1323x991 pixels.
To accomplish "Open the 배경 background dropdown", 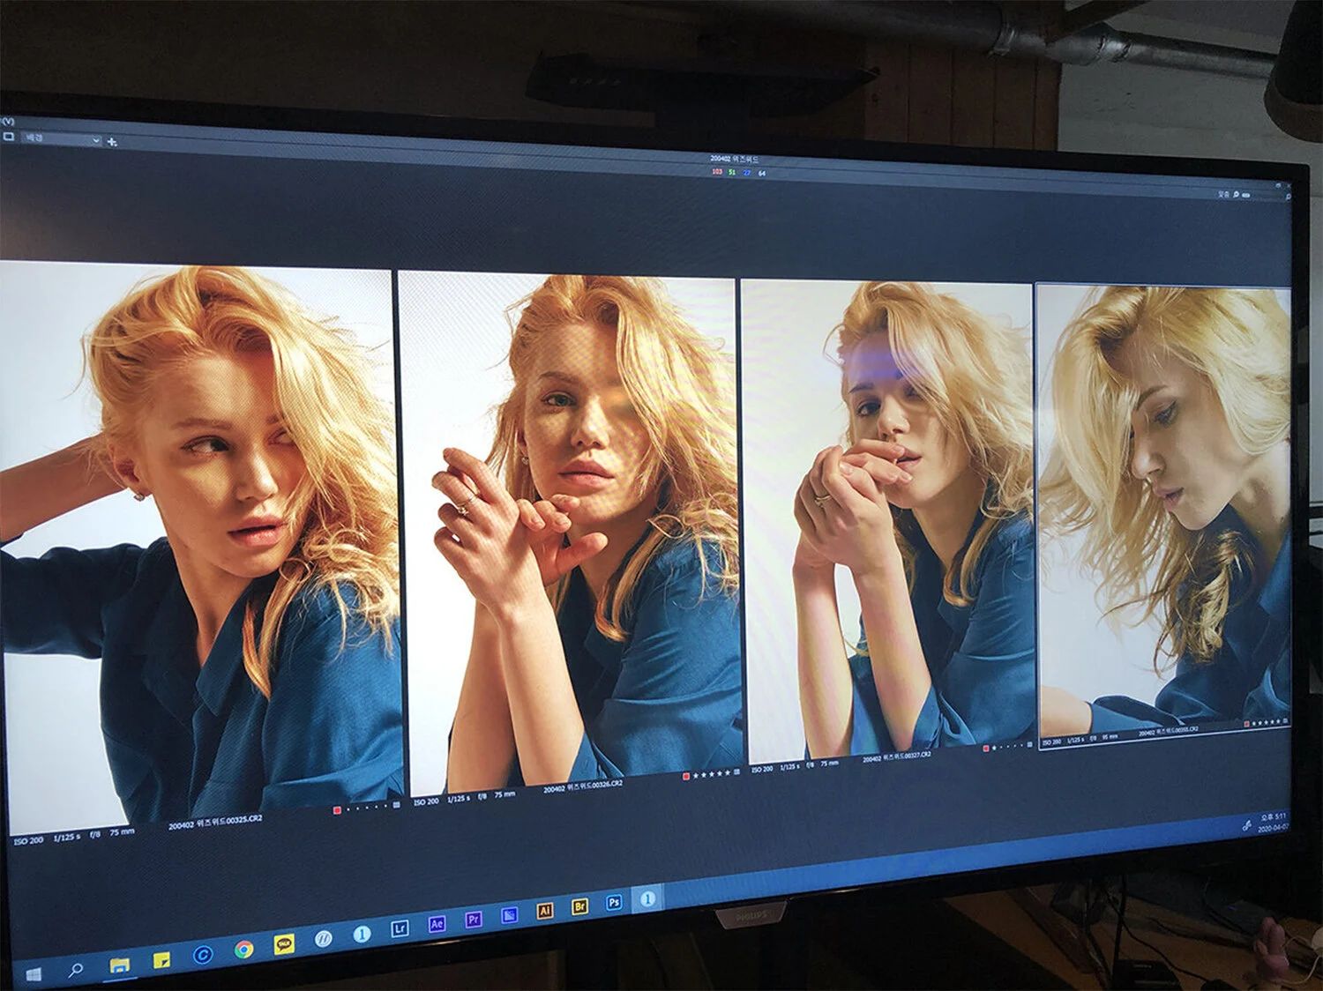I will (60, 138).
